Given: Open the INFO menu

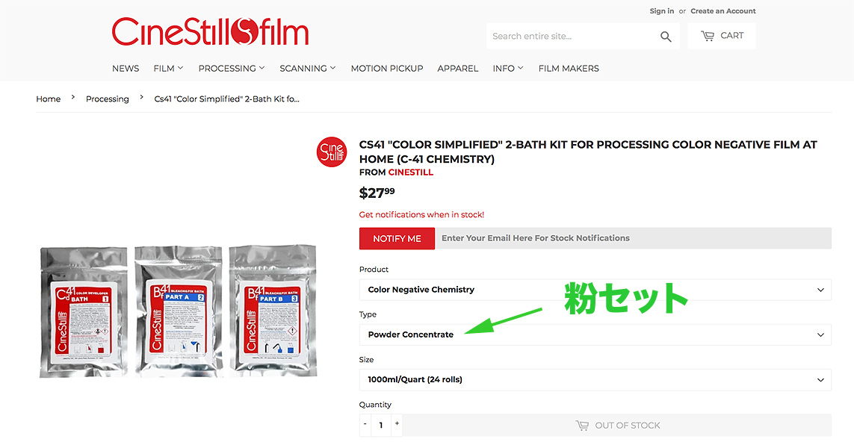Looking at the screenshot, I should click(508, 69).
